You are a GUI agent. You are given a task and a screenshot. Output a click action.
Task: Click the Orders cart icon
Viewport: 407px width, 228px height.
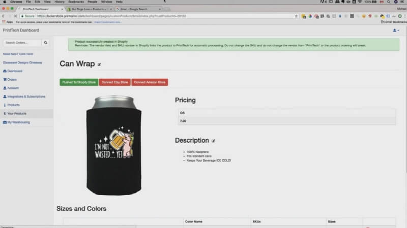click(5, 80)
